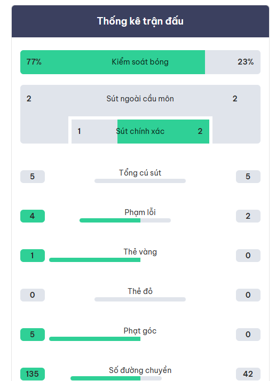Click the Thẻ vàng progress bar

pyautogui.click(x=94, y=260)
